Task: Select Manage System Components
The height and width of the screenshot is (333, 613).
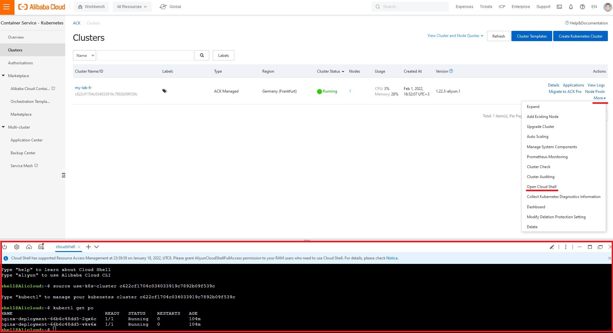Action: click(x=552, y=147)
